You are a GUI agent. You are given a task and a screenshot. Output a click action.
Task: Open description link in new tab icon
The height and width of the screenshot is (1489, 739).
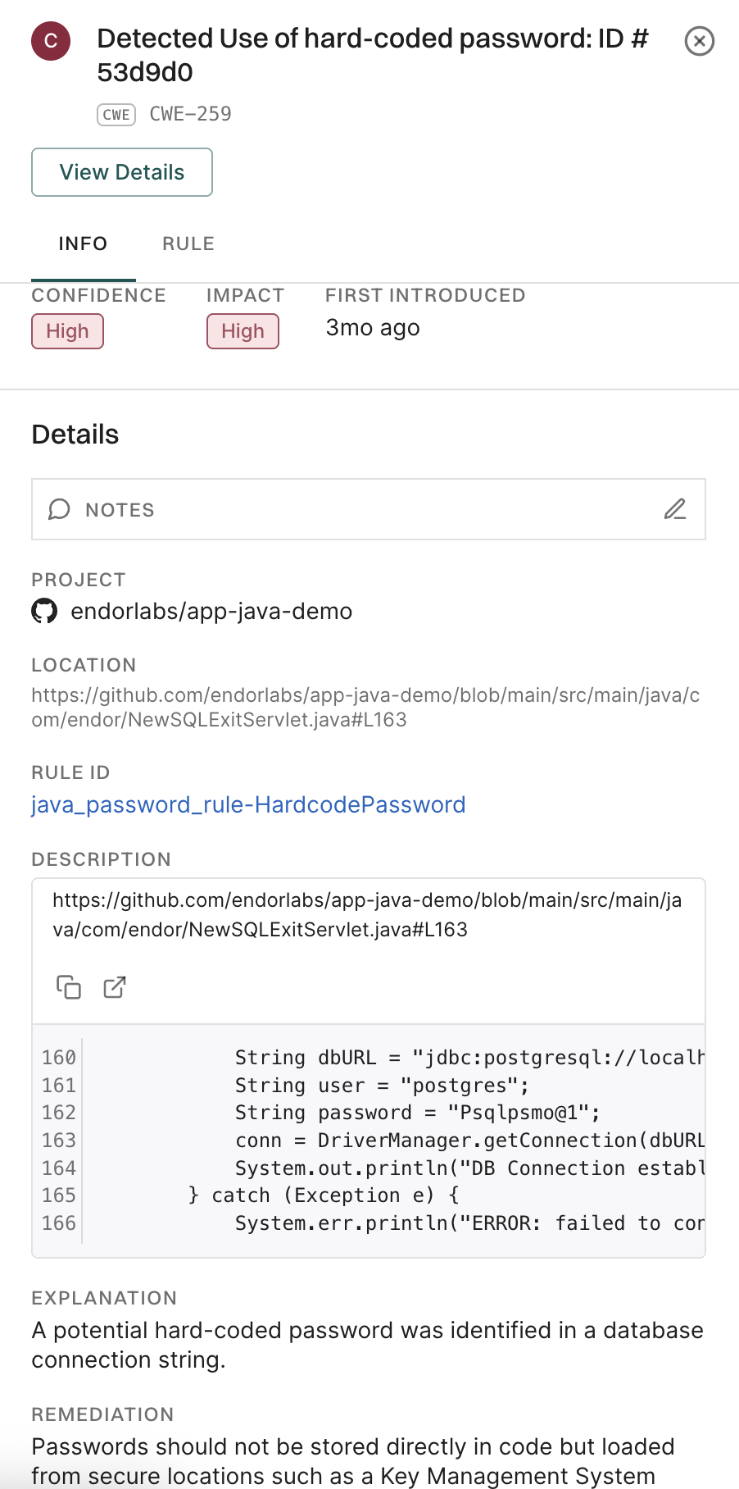click(115, 987)
